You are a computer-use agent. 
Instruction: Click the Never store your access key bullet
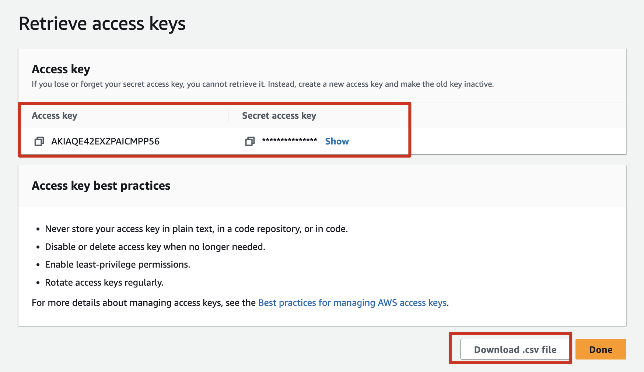(x=196, y=229)
